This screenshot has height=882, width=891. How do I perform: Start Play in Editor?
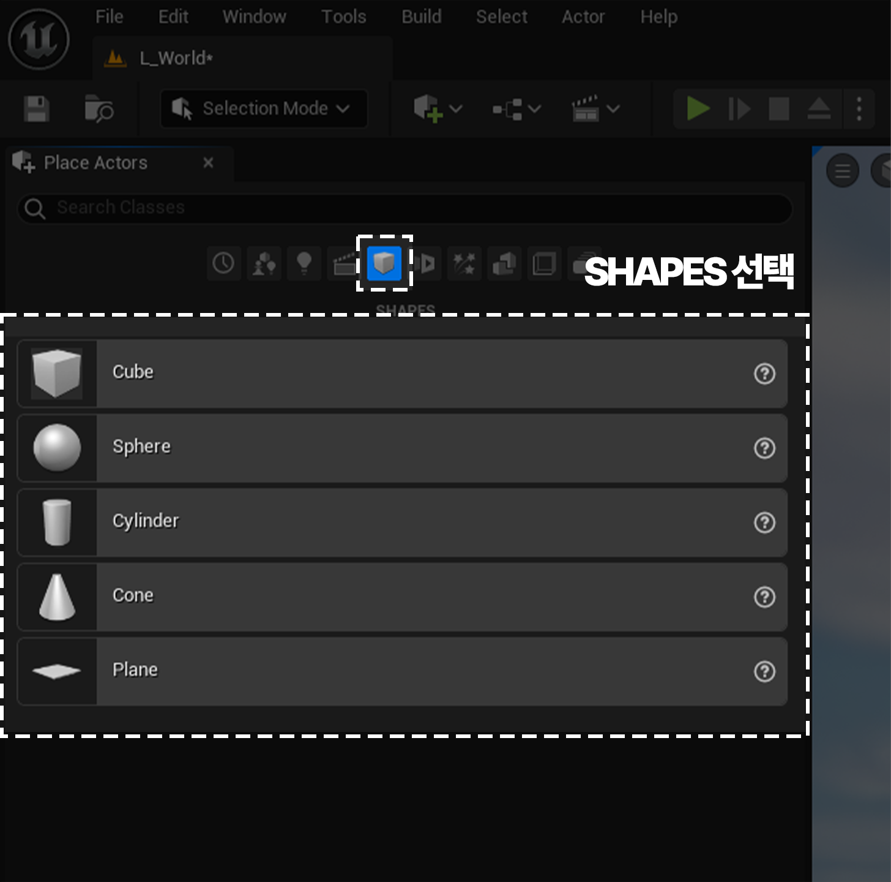[698, 109]
